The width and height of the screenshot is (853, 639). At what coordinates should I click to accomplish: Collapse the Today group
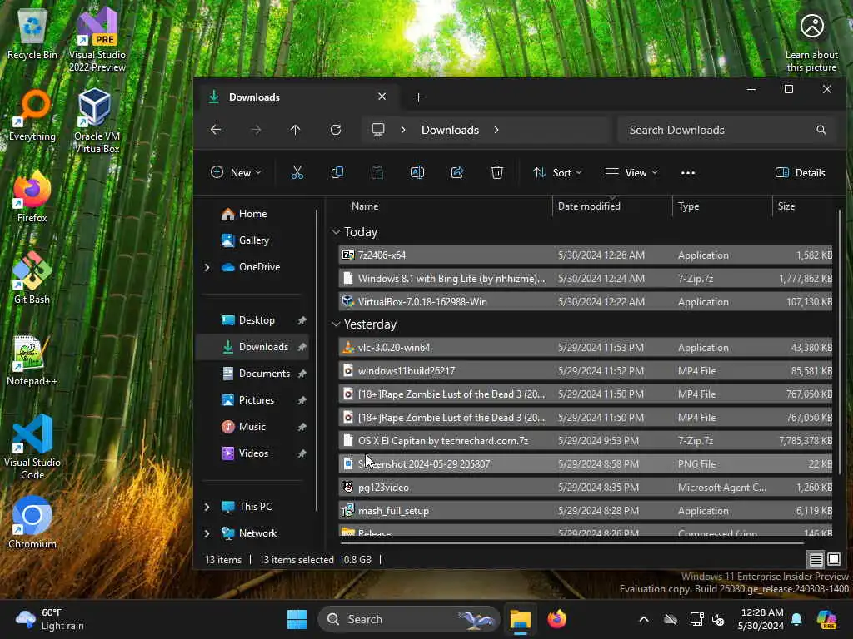tap(336, 232)
